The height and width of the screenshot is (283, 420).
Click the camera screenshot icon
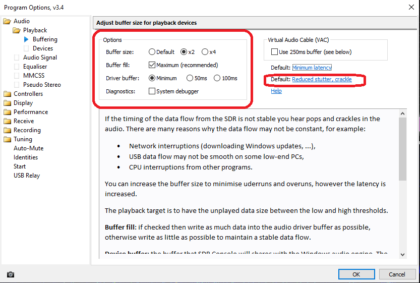click(x=11, y=275)
